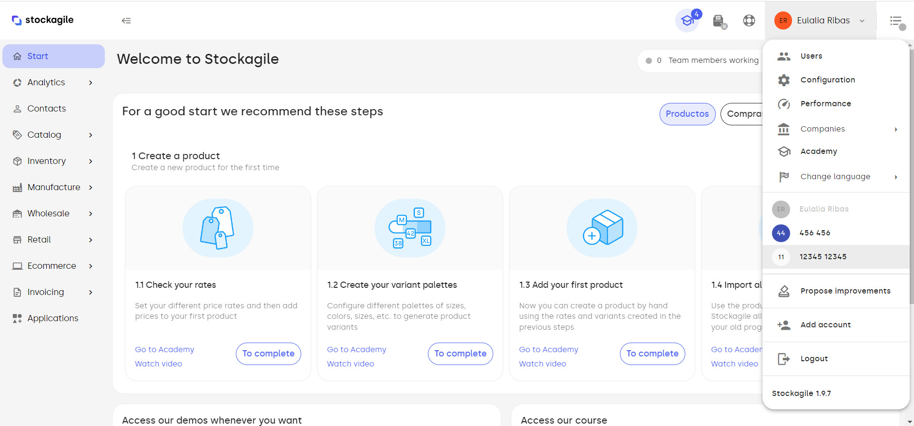Click the Change language flag icon
This screenshot has width=914, height=426.
784,177
